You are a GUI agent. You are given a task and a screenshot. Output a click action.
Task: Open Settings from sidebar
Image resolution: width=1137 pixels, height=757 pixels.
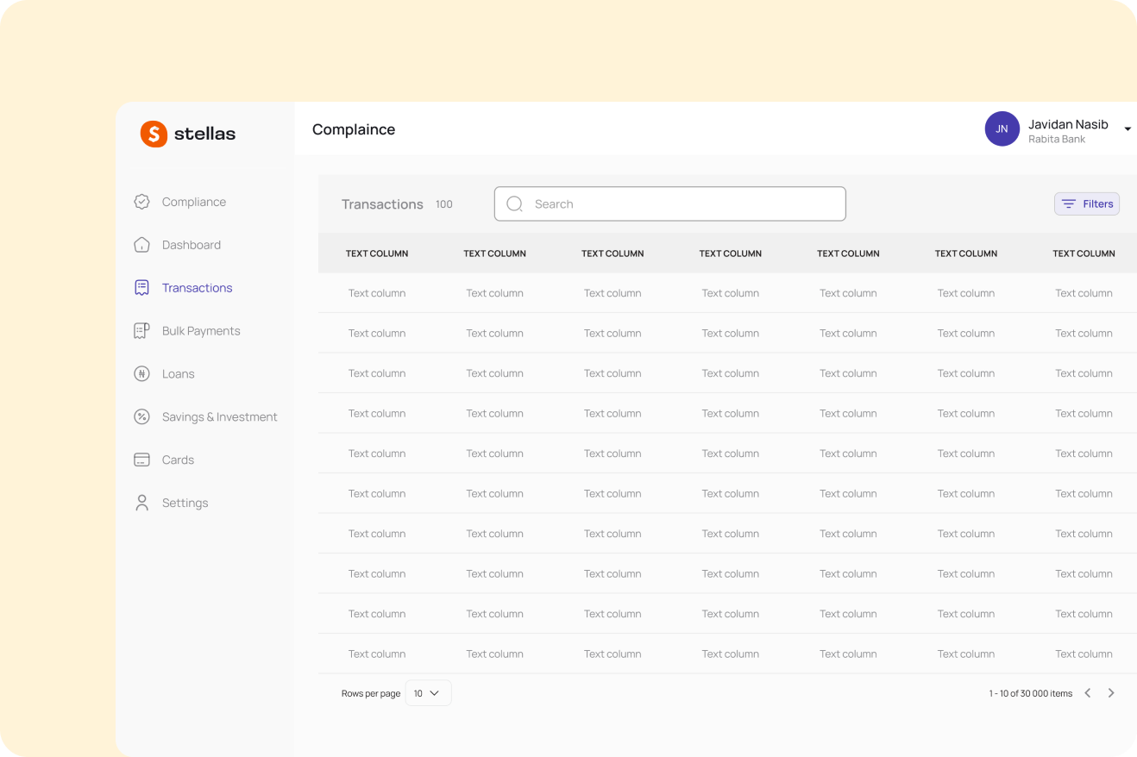point(185,504)
